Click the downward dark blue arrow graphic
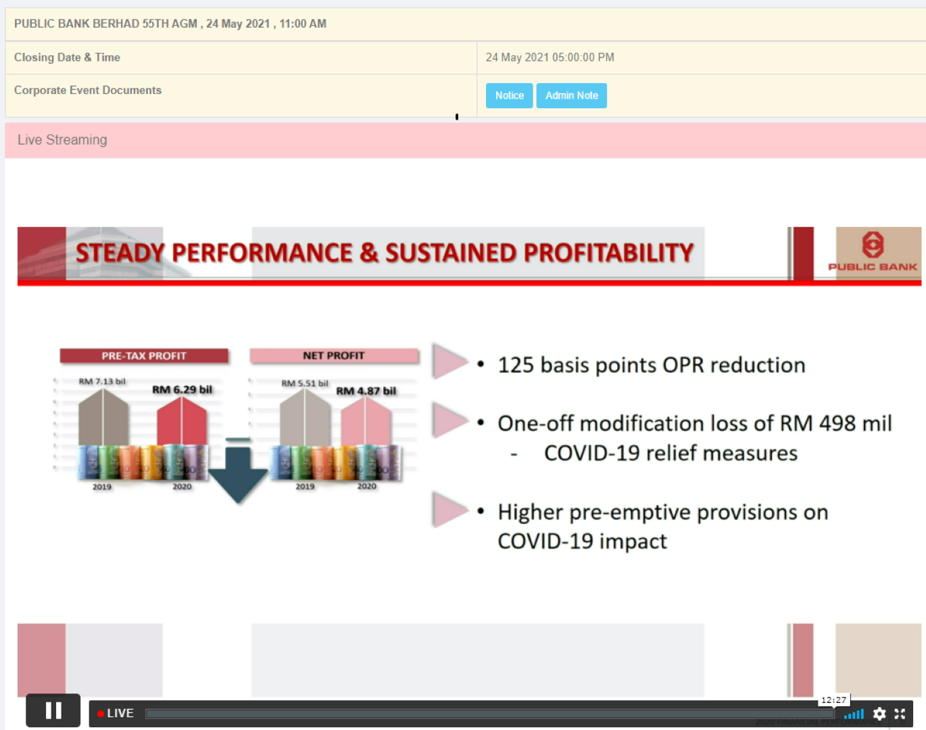This screenshot has height=730, width=926. point(238,471)
